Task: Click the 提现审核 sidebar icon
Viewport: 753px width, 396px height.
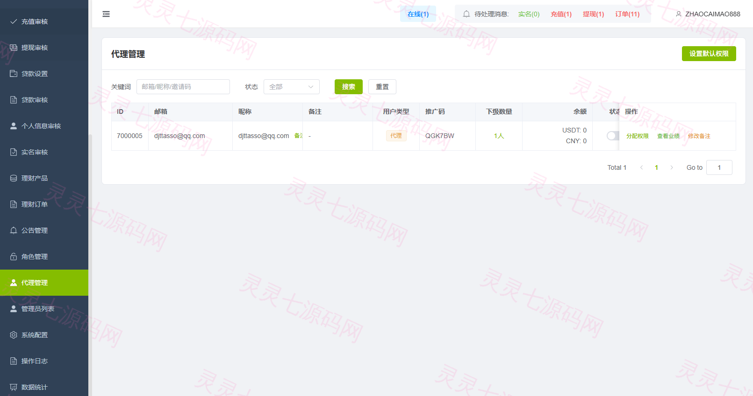Action: pos(14,48)
